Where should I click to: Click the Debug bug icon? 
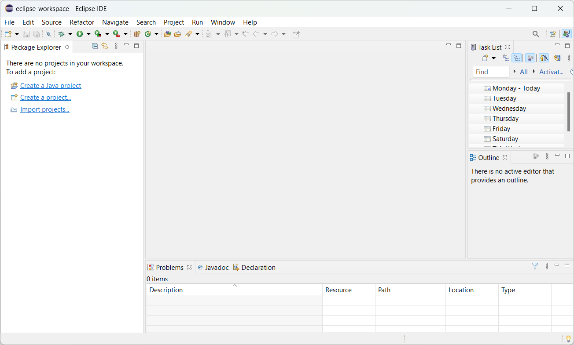pyautogui.click(x=61, y=34)
